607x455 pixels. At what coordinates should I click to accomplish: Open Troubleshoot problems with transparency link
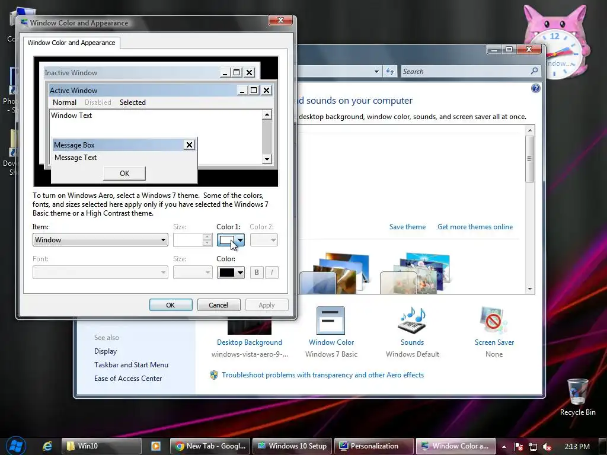click(x=323, y=375)
